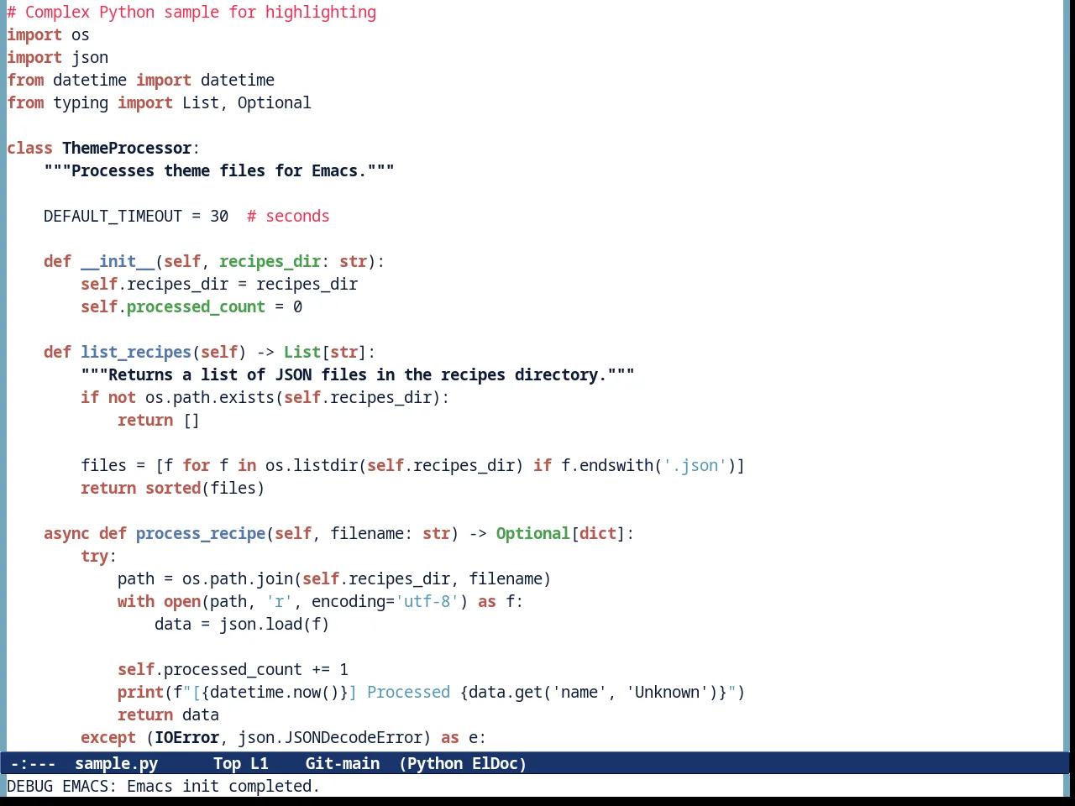Click the 'return []' statement
This screenshot has height=806, width=1075.
(x=159, y=421)
